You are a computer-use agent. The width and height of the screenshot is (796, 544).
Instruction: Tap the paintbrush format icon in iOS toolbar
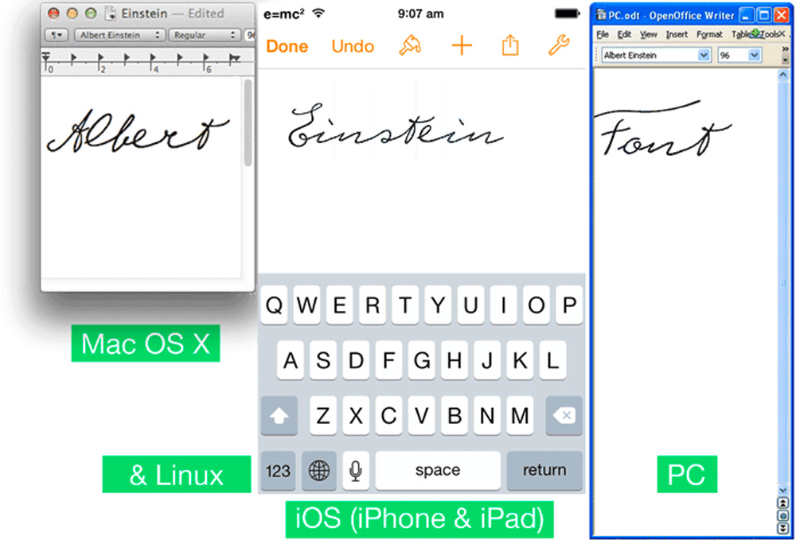pos(410,45)
